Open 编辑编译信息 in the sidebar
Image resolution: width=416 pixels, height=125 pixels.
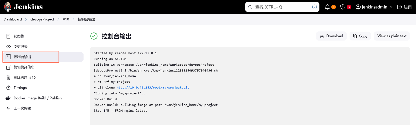click(43, 67)
